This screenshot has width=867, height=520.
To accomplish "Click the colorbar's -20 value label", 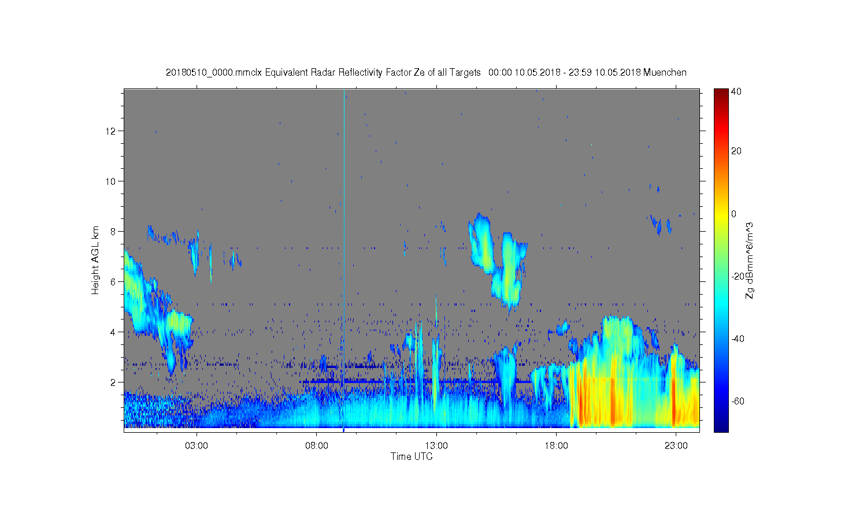I will click(738, 276).
